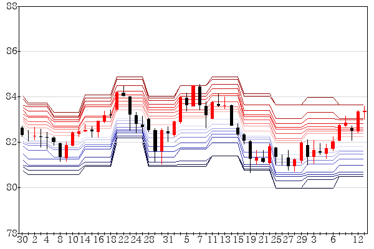The image size is (374, 249).
Task: Select the black candlestick above date 15
Action: tap(238, 131)
